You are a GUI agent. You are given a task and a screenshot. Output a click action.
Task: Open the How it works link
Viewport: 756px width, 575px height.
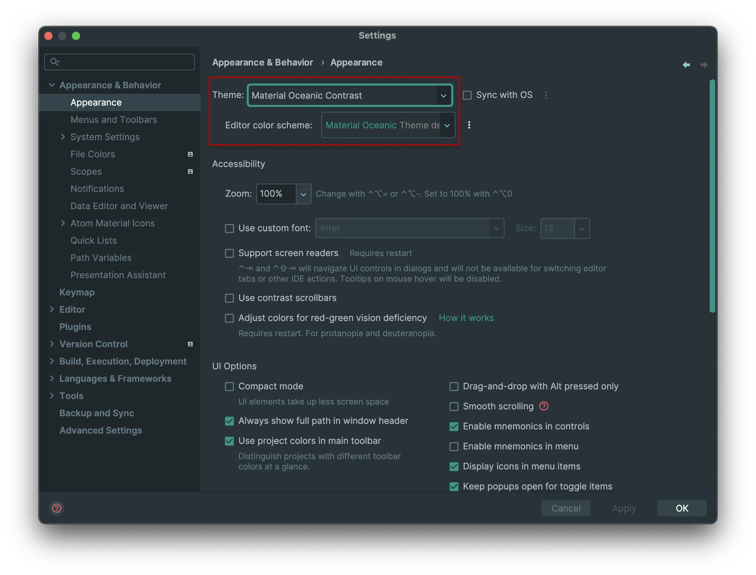pyautogui.click(x=466, y=318)
